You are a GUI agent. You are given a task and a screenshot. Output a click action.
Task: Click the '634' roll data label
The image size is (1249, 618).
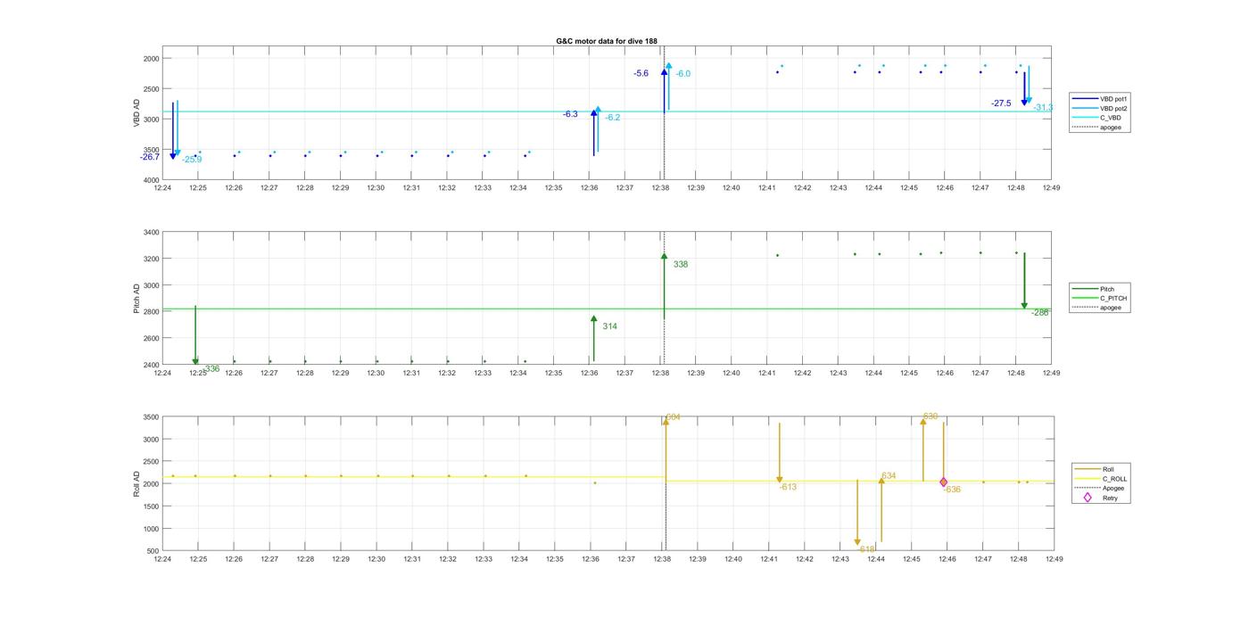click(889, 475)
